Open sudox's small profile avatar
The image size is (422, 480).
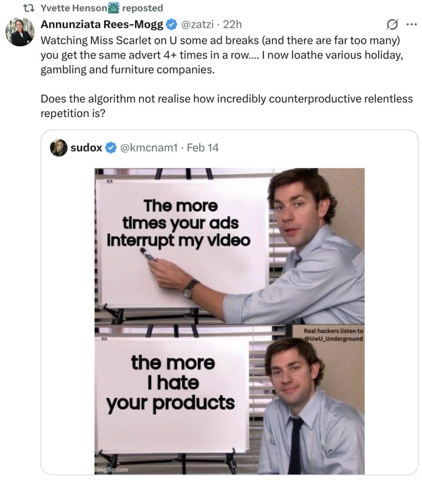(59, 148)
